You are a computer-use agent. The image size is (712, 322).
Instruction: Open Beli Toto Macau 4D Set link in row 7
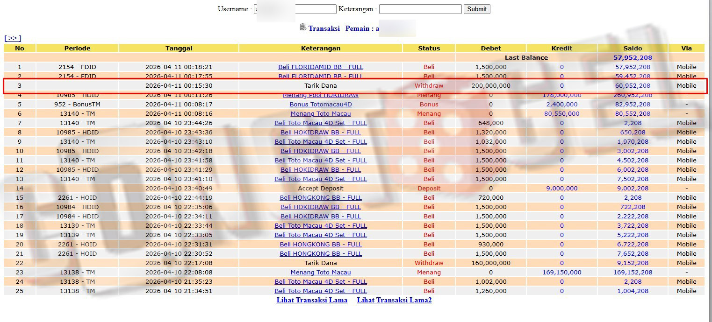pyautogui.click(x=321, y=123)
